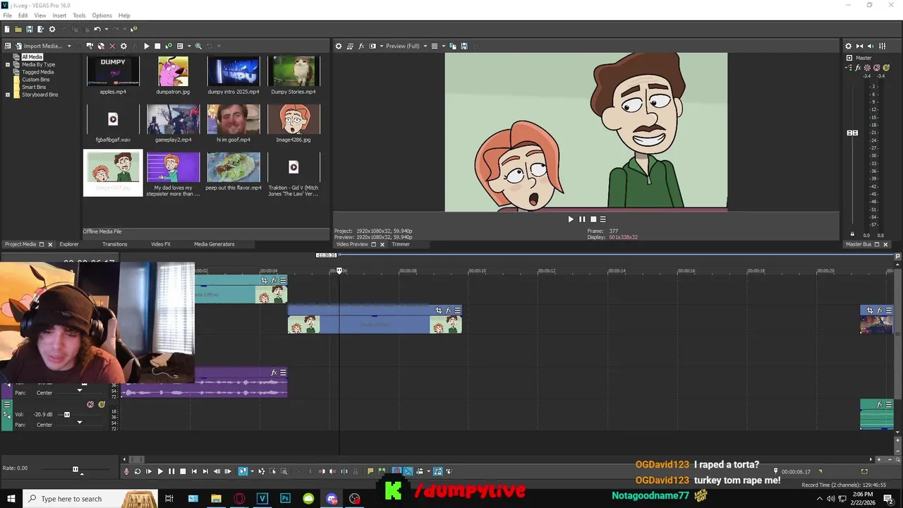Click the Open project folder icon
The width and height of the screenshot is (903, 508).
pyautogui.click(x=18, y=29)
